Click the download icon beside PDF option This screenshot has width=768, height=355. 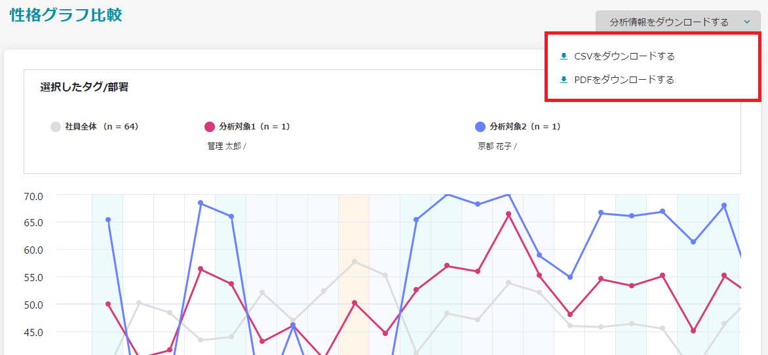click(x=564, y=80)
